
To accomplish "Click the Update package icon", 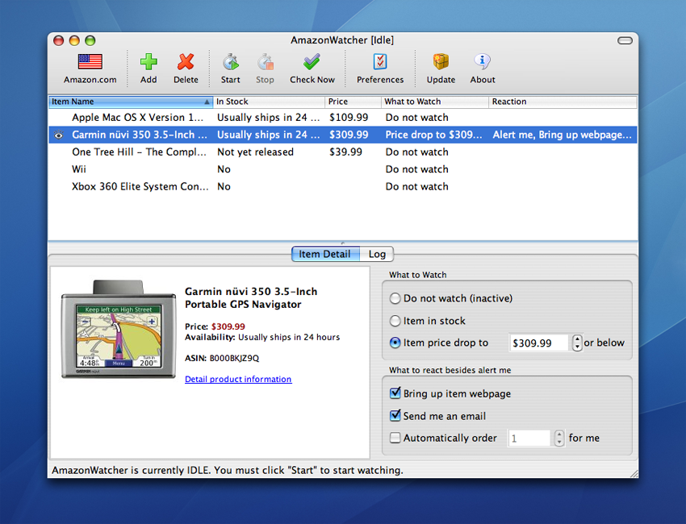I will [441, 61].
